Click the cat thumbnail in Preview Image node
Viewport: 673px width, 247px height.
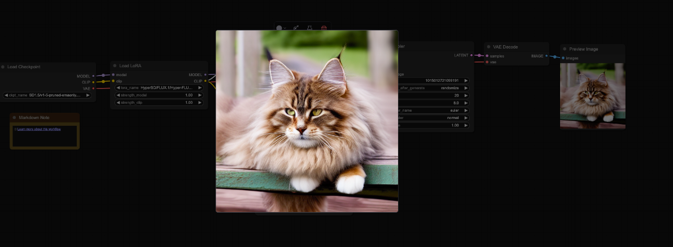coord(592,96)
